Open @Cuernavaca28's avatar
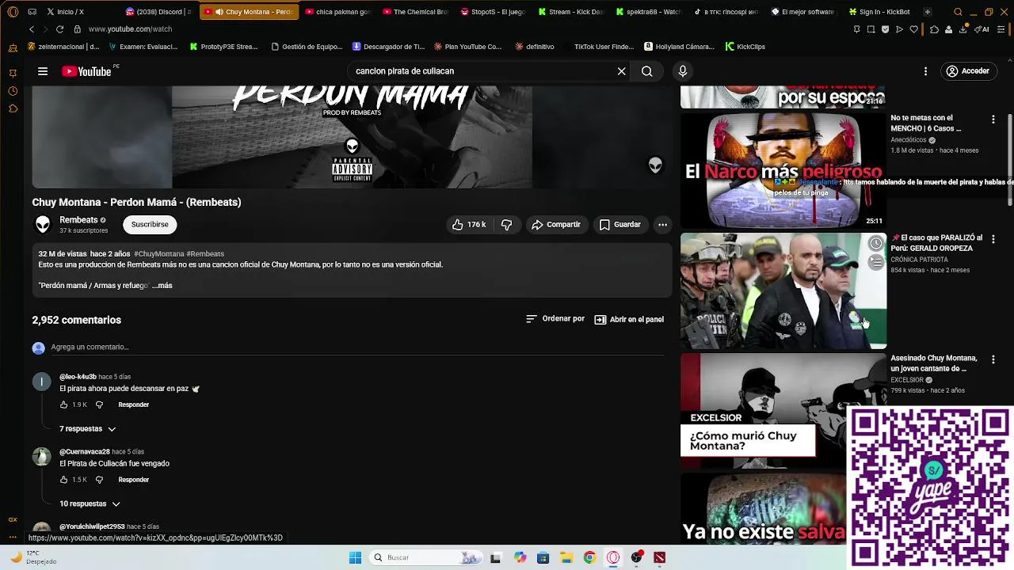The image size is (1014, 570). 41,457
